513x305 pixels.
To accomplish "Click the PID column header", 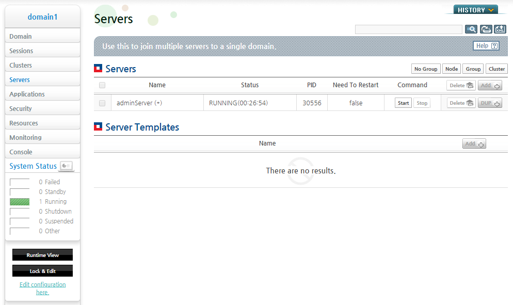I will pyautogui.click(x=312, y=85).
